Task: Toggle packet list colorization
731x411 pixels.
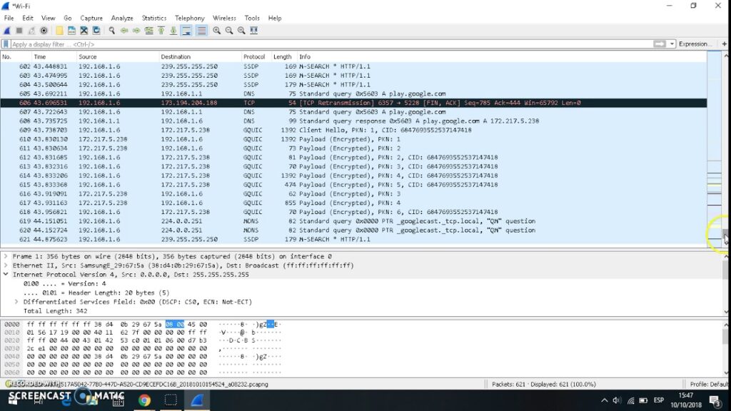Action: (201, 31)
